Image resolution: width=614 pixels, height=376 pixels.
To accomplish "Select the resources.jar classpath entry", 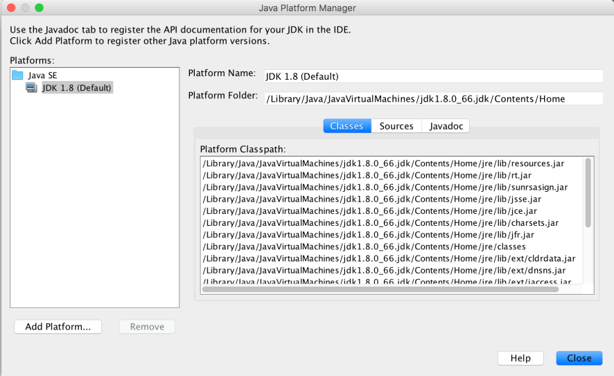I will (383, 163).
